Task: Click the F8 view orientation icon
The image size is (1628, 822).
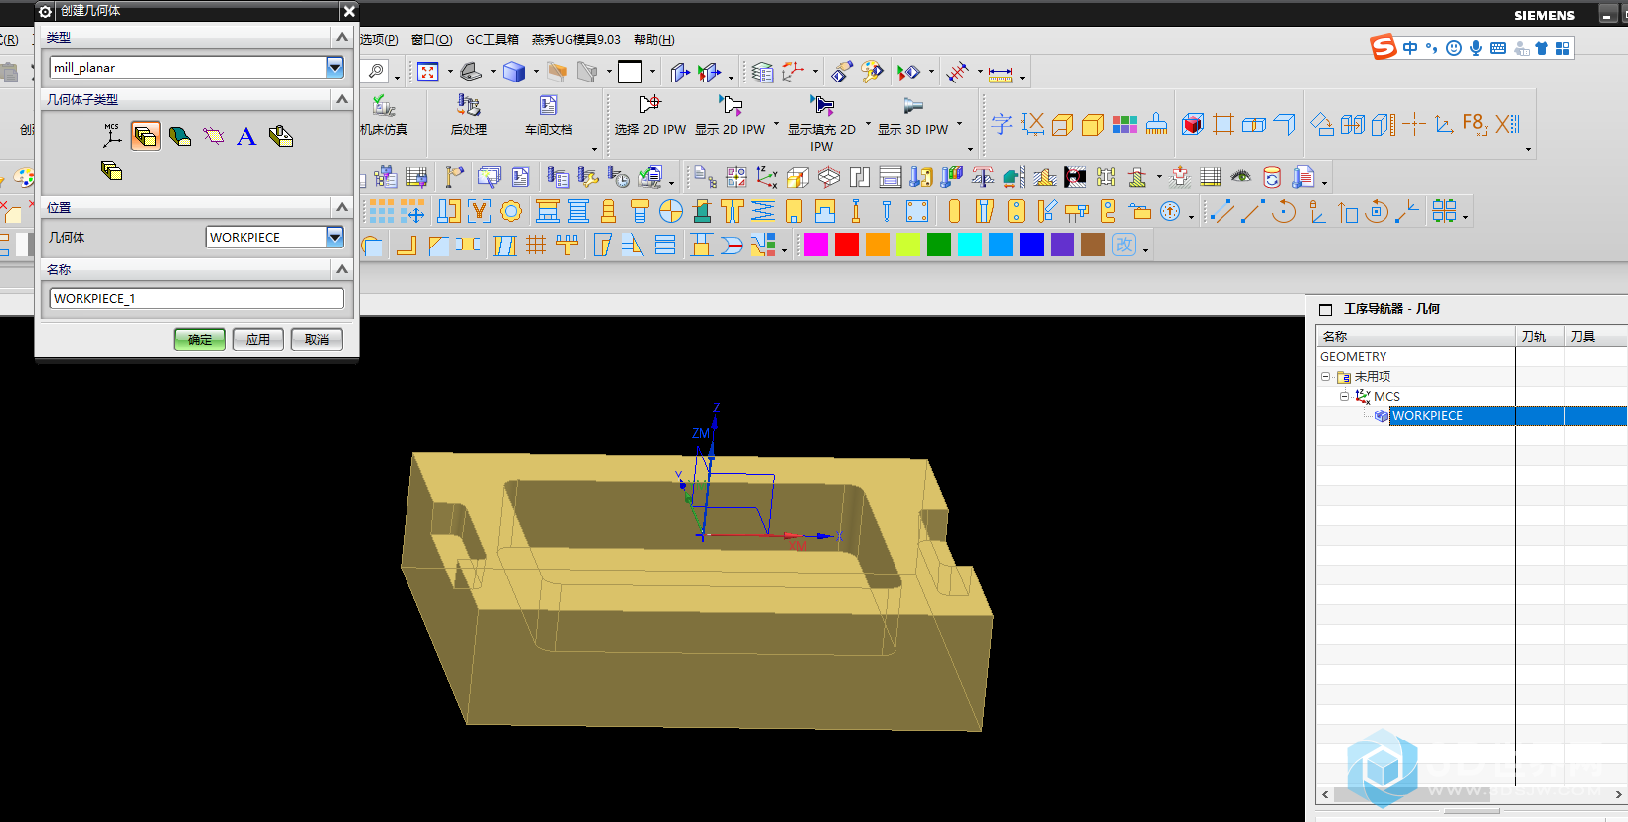Action: (1475, 124)
